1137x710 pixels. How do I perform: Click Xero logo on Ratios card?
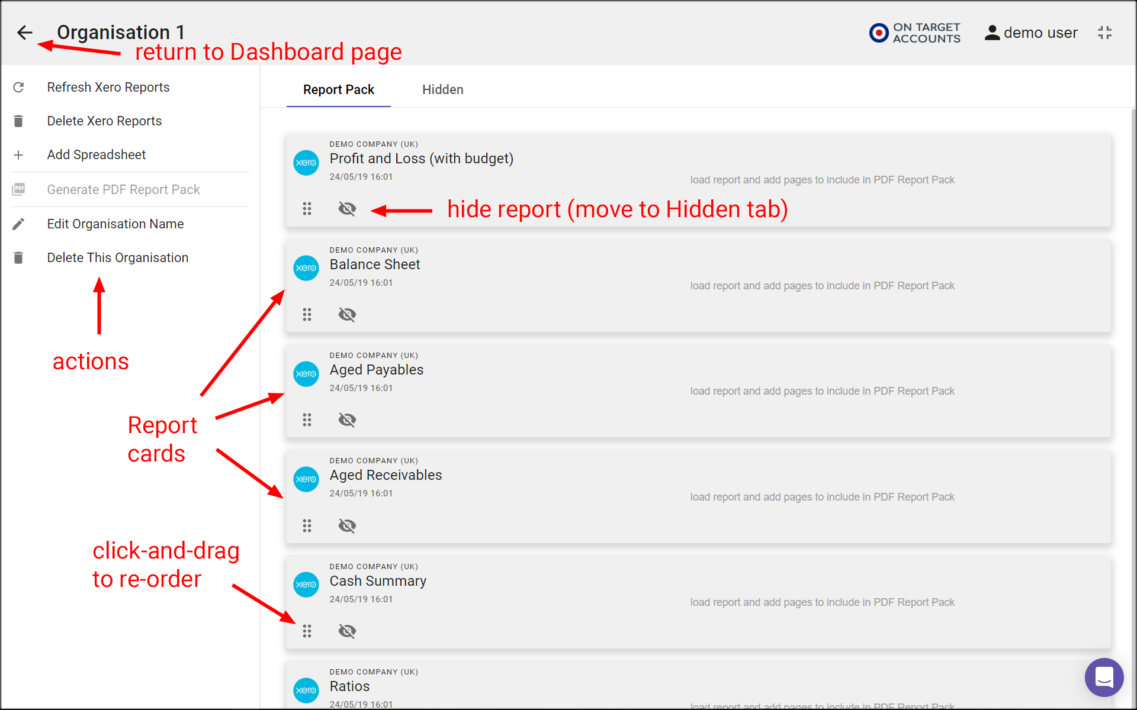tap(306, 690)
